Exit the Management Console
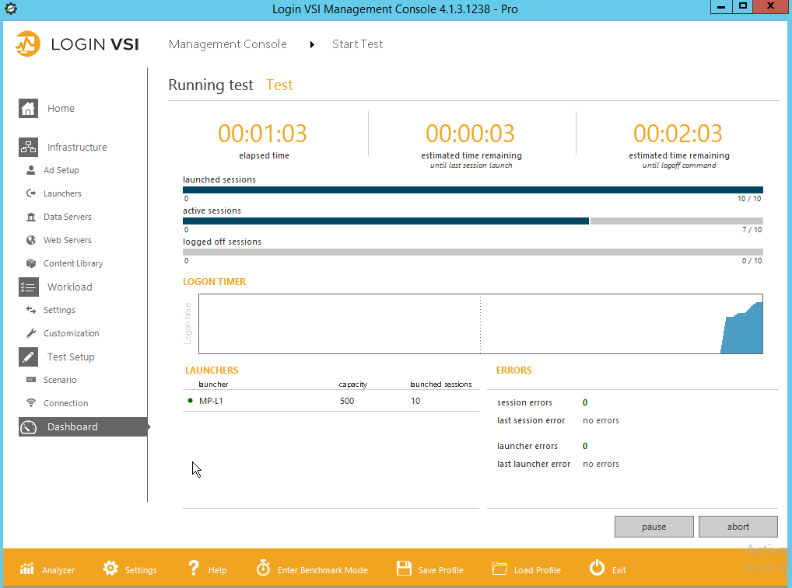 [608, 569]
